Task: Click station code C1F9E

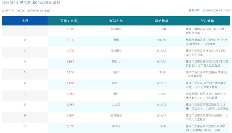Action: pyautogui.click(x=162, y=72)
